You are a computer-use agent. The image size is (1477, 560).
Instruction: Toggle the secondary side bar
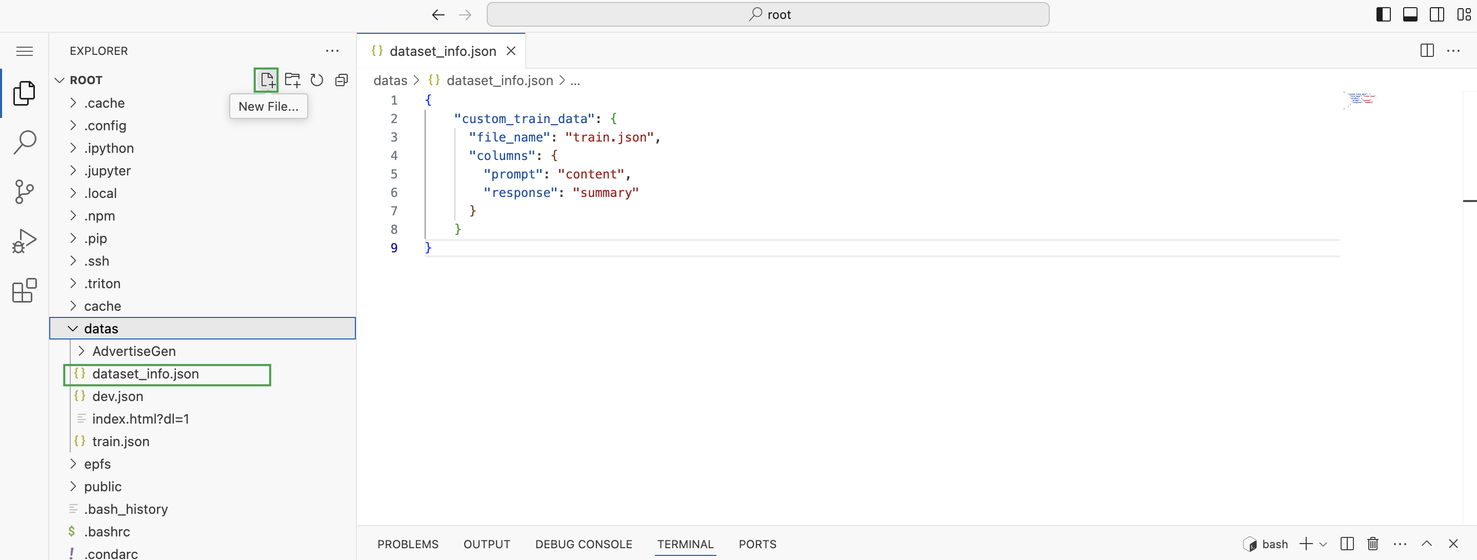click(1437, 14)
